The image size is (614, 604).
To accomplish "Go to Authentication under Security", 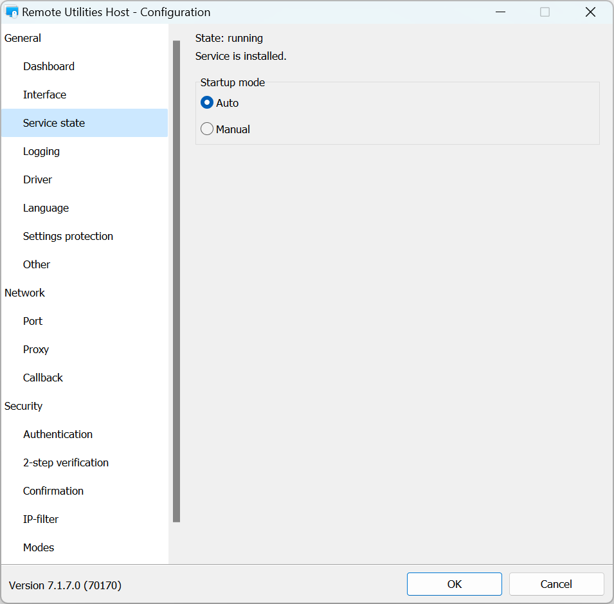I will coord(58,434).
